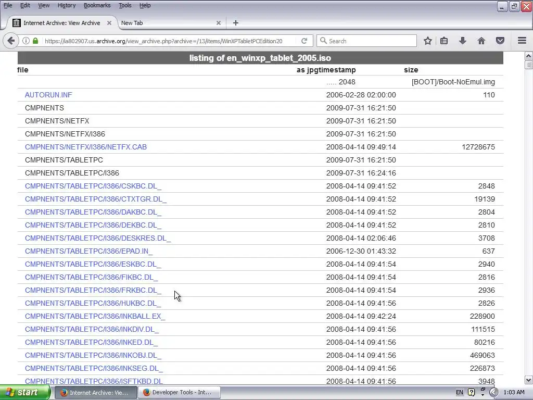Screen dimensions: 533x400
Task: Click the scrollbar down arrow
Action: (x=529, y=380)
